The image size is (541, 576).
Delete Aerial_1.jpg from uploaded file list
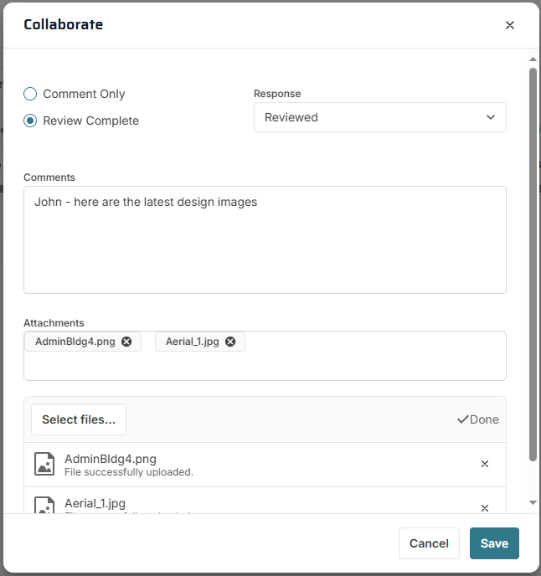pos(484,507)
